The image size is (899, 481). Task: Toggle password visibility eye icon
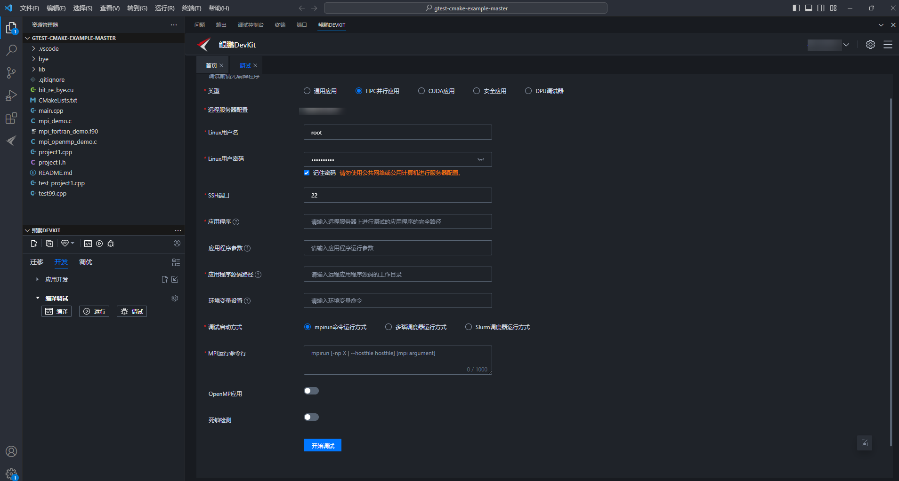[x=481, y=159]
